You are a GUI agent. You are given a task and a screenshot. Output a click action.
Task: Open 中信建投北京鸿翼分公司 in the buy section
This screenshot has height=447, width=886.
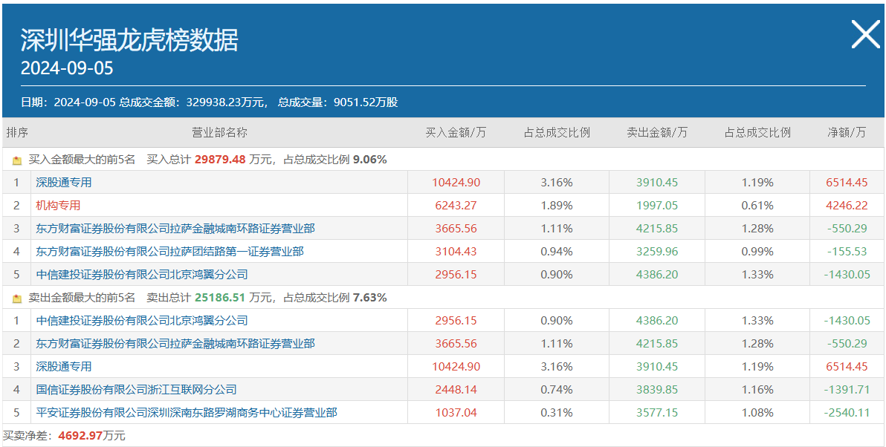(142, 274)
